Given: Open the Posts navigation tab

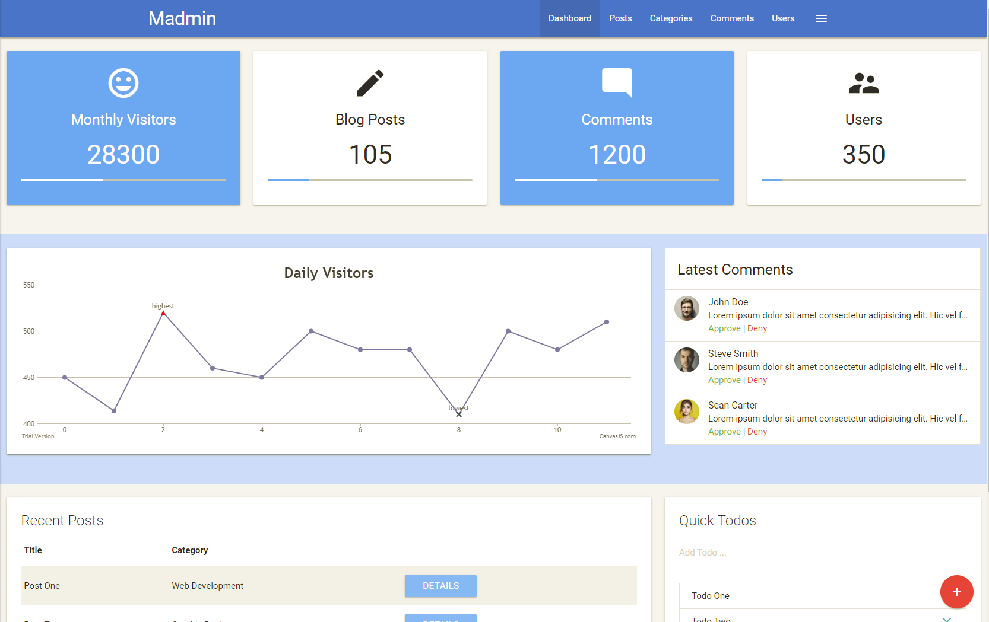Looking at the screenshot, I should 620,18.
